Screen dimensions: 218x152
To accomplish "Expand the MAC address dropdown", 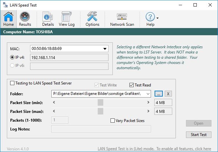I will click(105, 49).
